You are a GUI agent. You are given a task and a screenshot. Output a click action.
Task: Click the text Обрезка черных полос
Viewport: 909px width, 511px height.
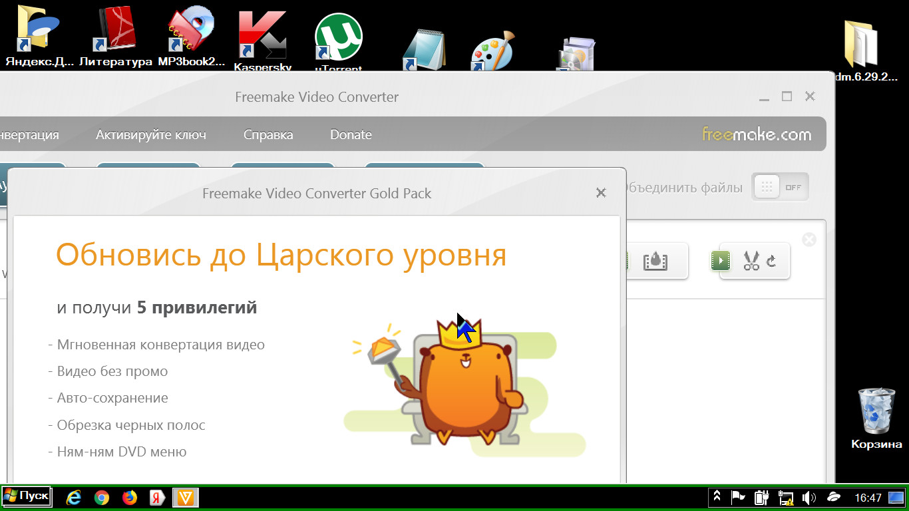tap(131, 425)
